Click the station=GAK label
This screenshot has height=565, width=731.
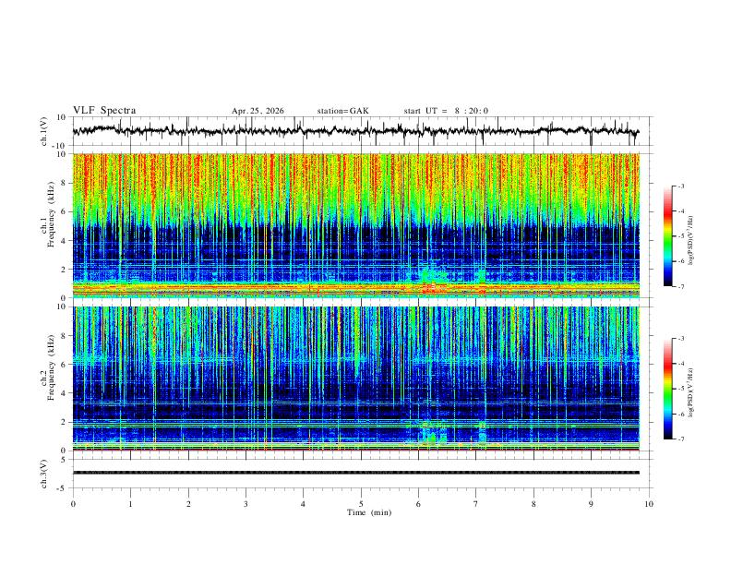tap(342, 111)
